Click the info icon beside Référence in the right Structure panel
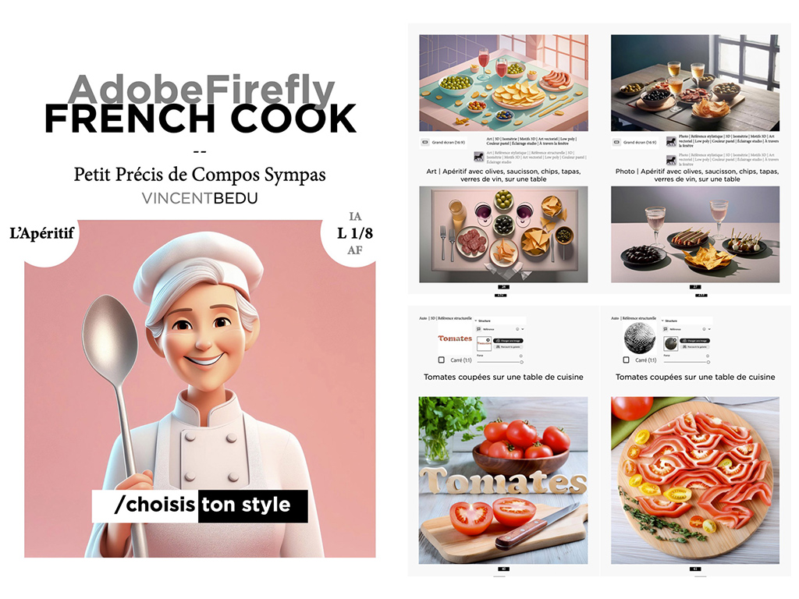The image size is (799, 599). (x=705, y=329)
